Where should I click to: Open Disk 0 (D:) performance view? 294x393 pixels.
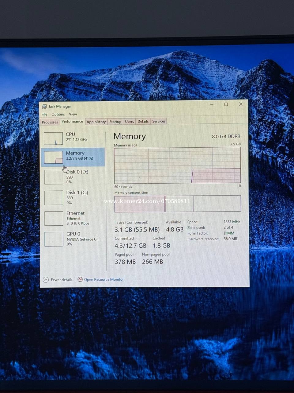pos(77,177)
